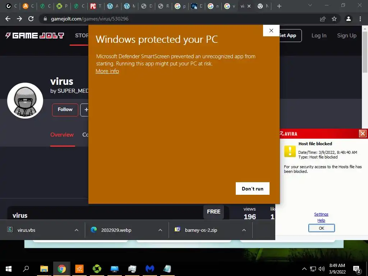Click the FREE price badge
Image resolution: width=368 pixels, height=276 pixels.
[x=213, y=212]
